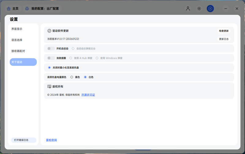
Task: Click the sun-shaped brightness icon in title bar
Action: (199, 9)
